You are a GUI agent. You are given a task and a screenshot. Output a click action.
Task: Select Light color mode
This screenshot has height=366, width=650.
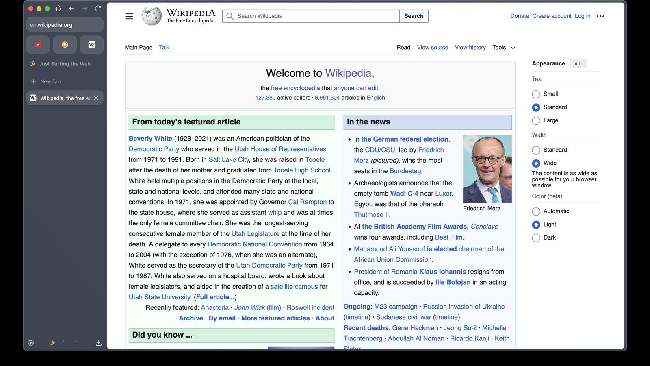click(x=536, y=224)
